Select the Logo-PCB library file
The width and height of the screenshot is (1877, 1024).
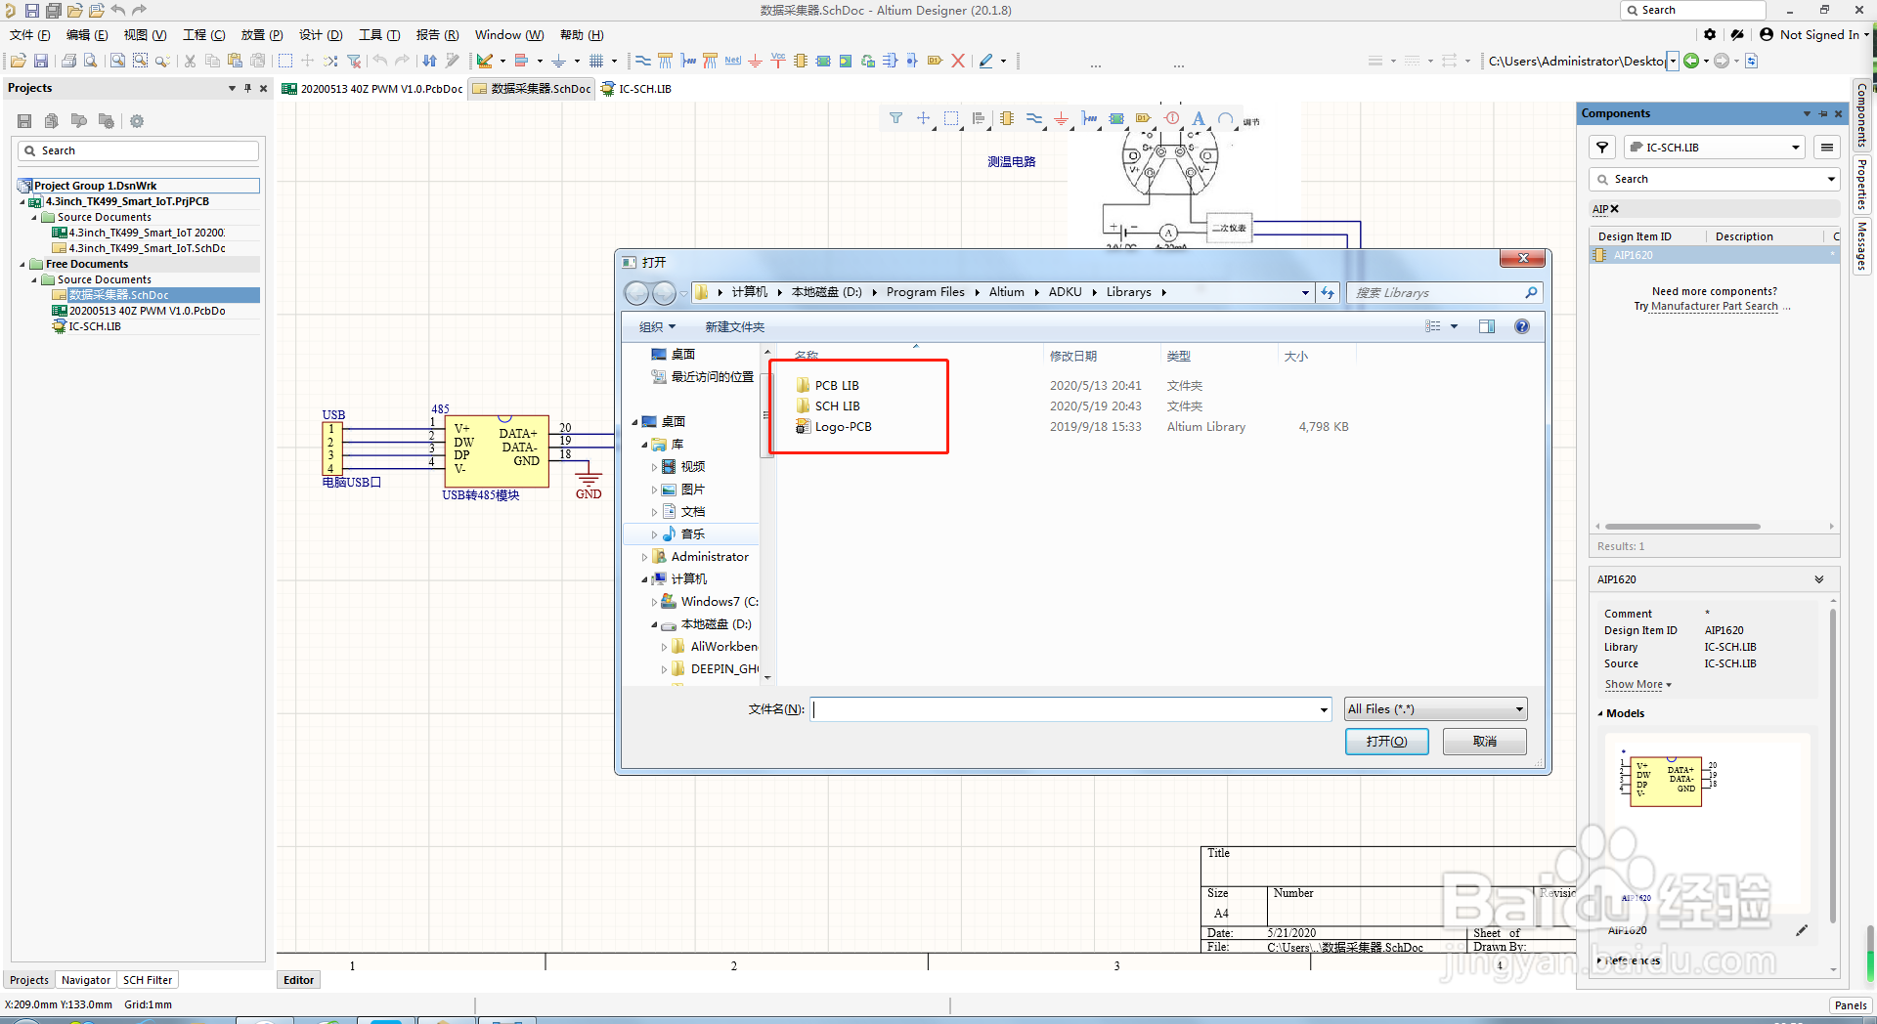(833, 426)
